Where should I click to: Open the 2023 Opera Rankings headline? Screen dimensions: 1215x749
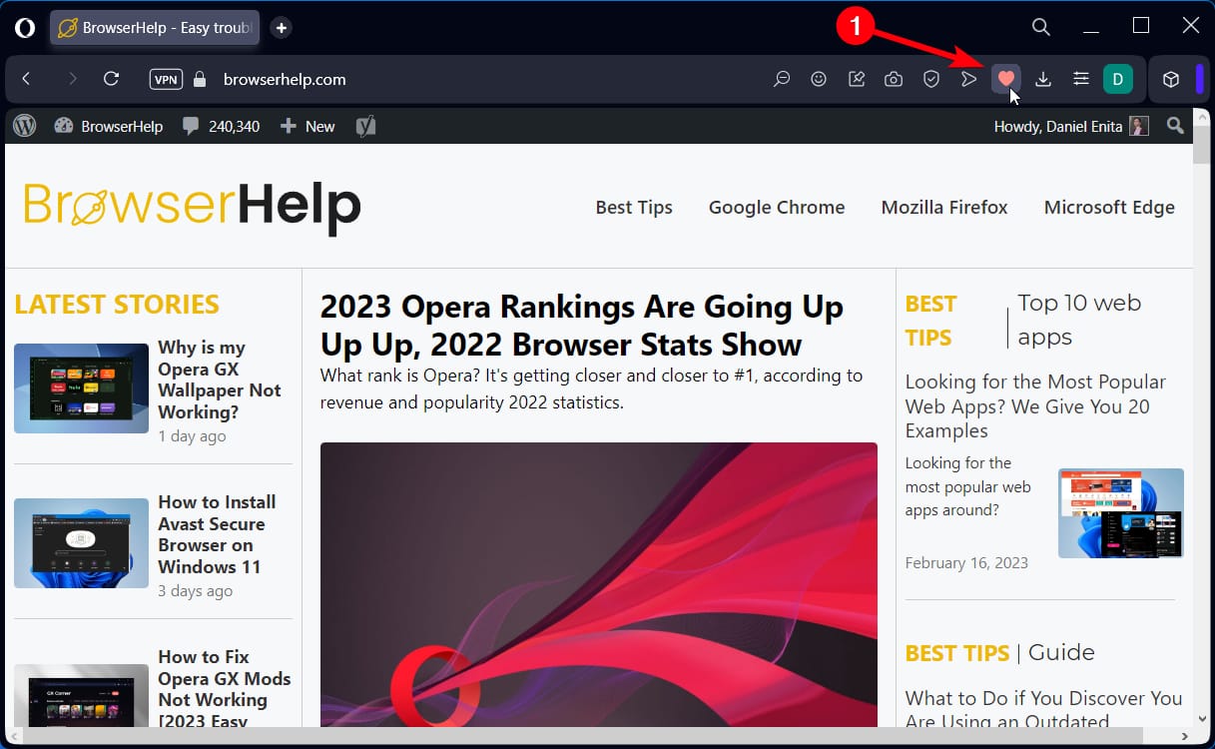[x=582, y=326]
